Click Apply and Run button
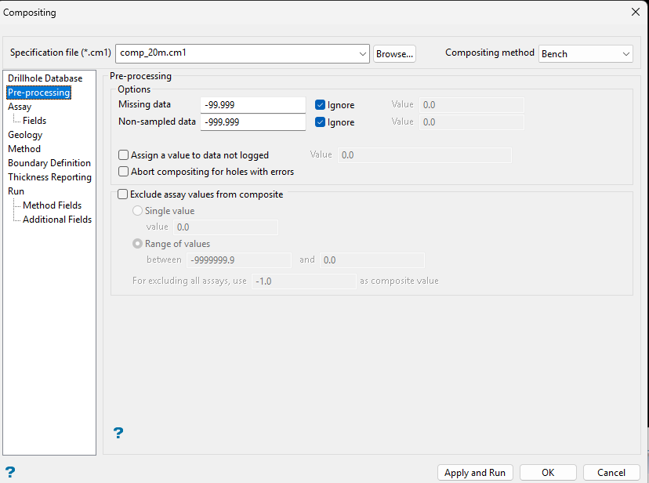 click(475, 473)
